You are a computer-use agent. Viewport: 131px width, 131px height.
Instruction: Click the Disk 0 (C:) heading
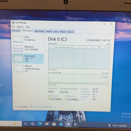pos(57,39)
